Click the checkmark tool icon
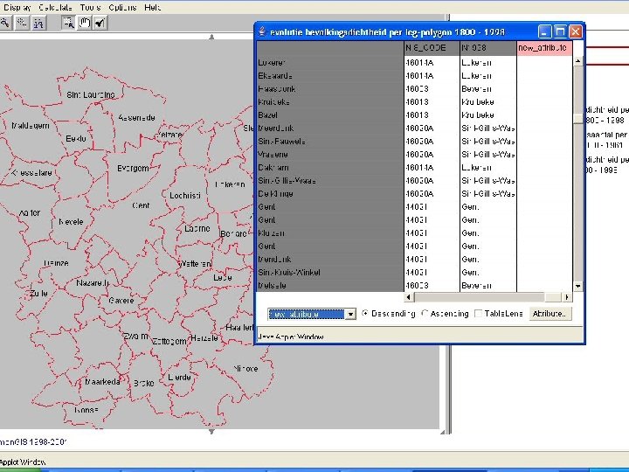This screenshot has width=629, height=472. (100, 22)
